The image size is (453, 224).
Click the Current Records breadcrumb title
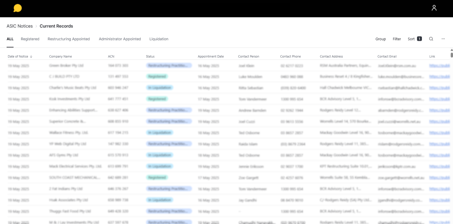point(56,26)
